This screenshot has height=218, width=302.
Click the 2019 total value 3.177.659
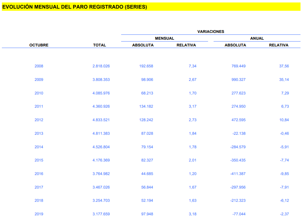point(101,214)
